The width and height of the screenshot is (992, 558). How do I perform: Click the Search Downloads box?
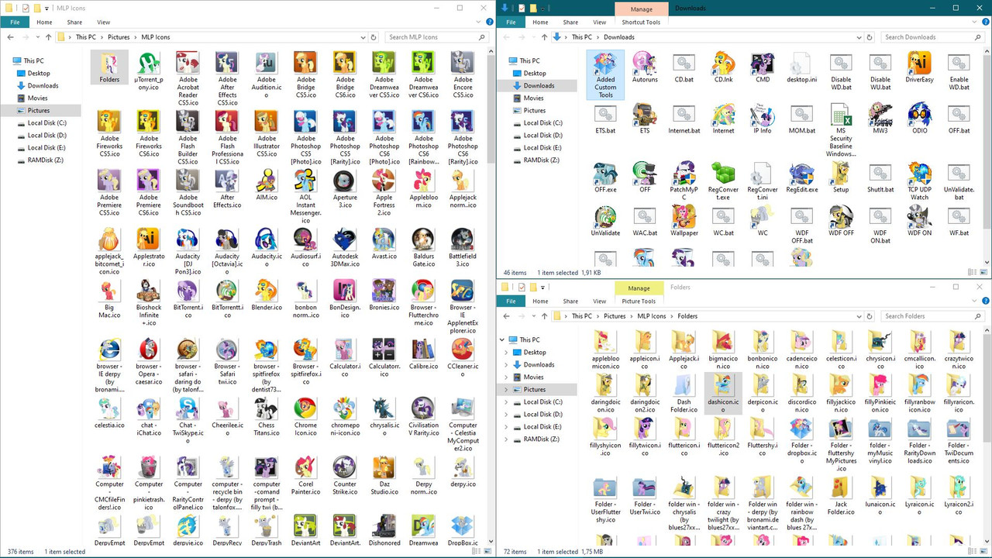pyautogui.click(x=935, y=37)
